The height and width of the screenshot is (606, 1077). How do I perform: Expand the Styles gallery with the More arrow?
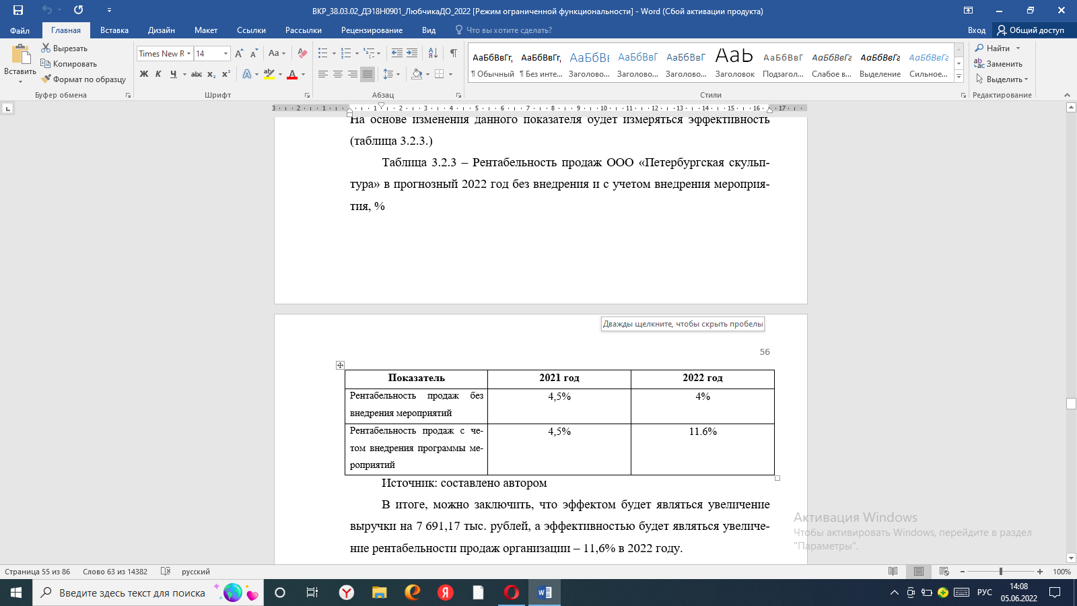959,77
